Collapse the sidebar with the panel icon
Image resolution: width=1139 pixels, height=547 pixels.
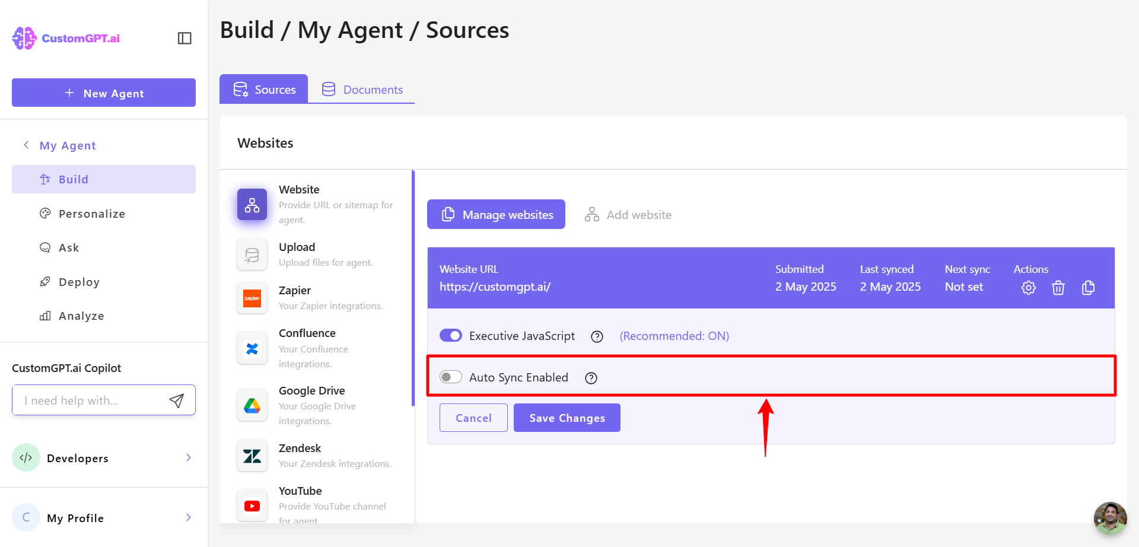point(184,38)
